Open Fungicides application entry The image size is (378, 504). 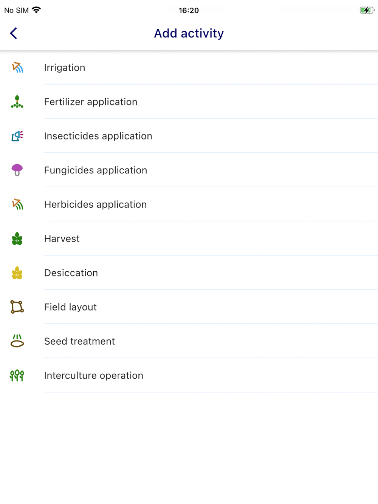(96, 170)
